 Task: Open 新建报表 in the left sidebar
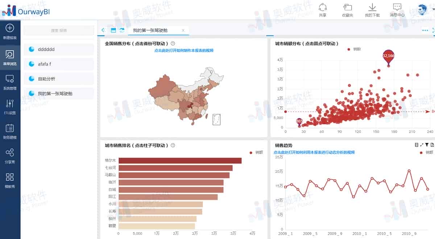[x=10, y=31]
